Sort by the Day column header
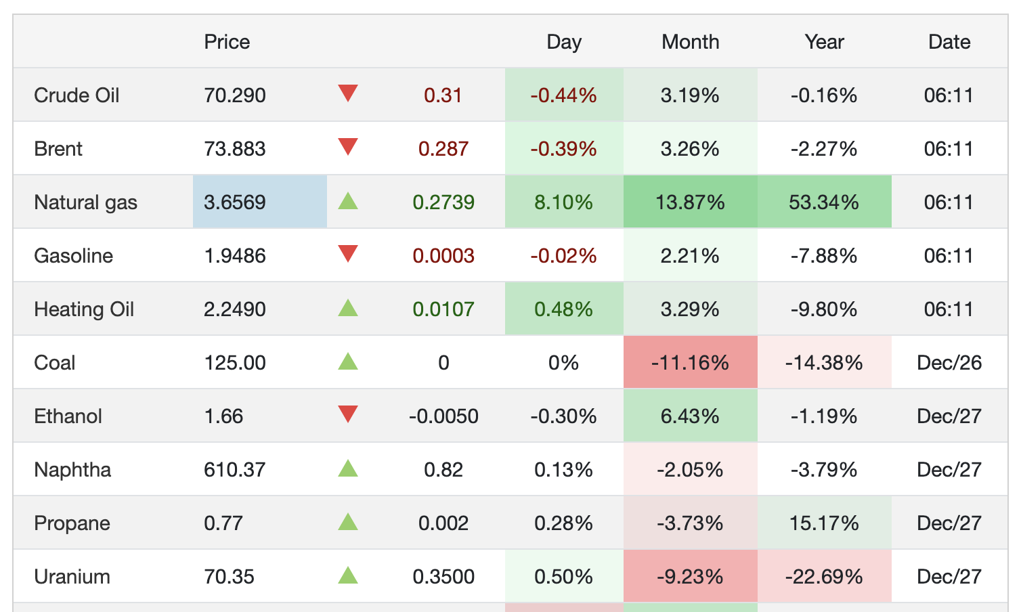This screenshot has width=1021, height=612. pyautogui.click(x=564, y=42)
